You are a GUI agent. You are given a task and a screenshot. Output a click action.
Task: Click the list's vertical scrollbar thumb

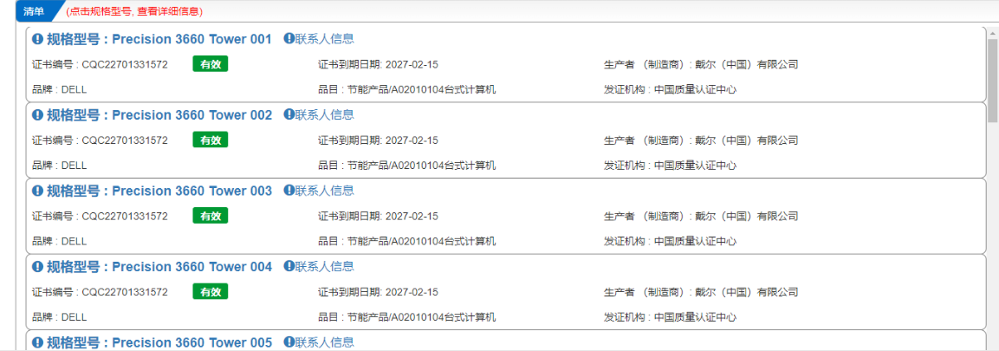(x=992, y=80)
